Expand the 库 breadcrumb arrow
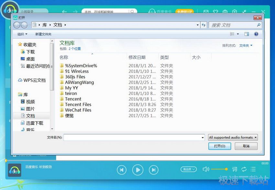This screenshot has height=190, width=275. pyautogui.click(x=50, y=25)
